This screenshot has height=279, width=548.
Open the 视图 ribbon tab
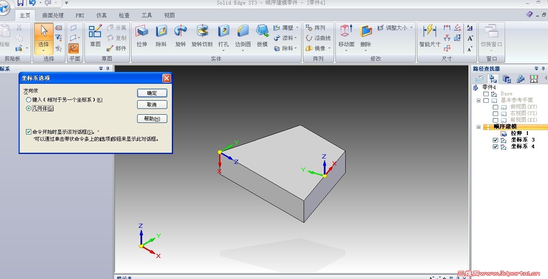169,15
